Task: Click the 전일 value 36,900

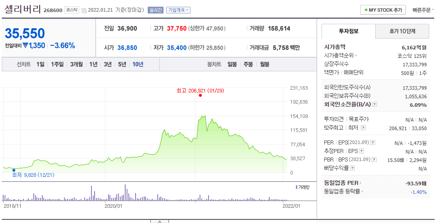Action: pyautogui.click(x=127, y=28)
